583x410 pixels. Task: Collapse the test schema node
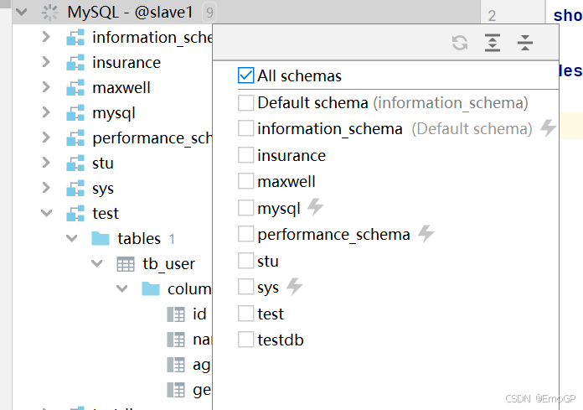(46, 213)
